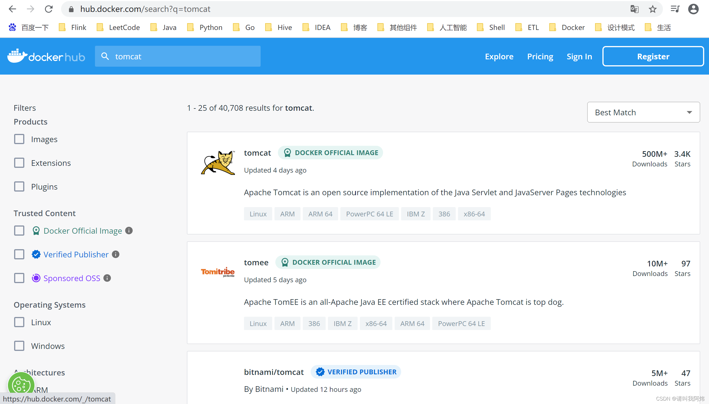Open the Best Match sort dropdown
709x404 pixels.
(643, 112)
